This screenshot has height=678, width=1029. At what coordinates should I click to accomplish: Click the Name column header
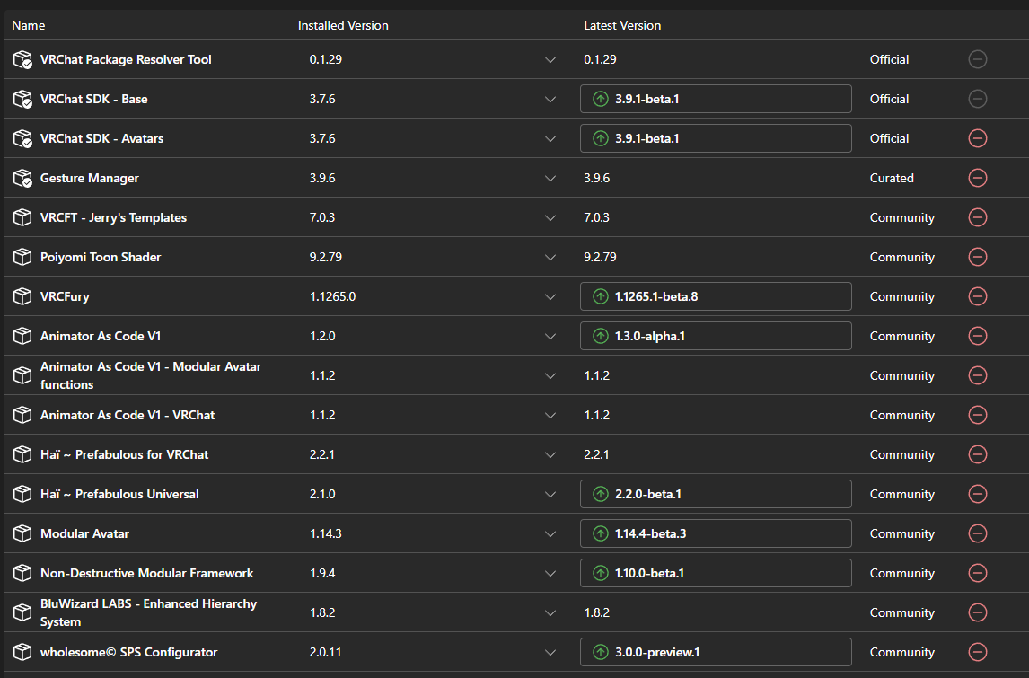(x=28, y=26)
